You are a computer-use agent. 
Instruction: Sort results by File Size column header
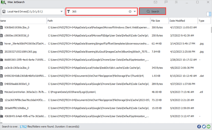[160, 21]
